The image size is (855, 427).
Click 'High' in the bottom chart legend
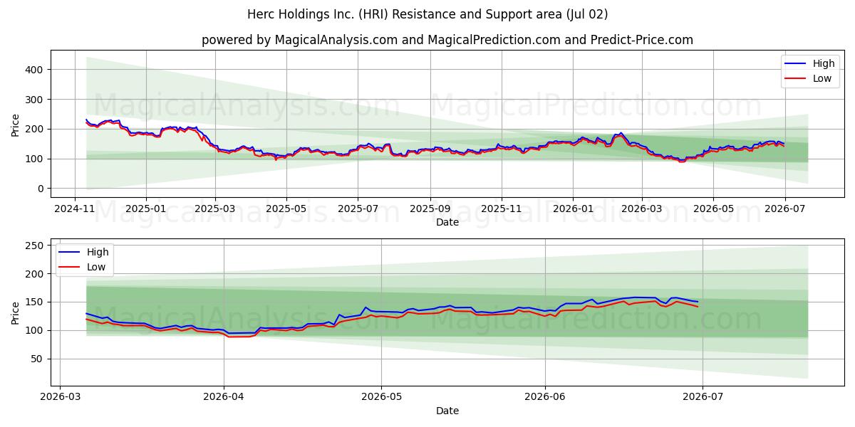(98, 252)
